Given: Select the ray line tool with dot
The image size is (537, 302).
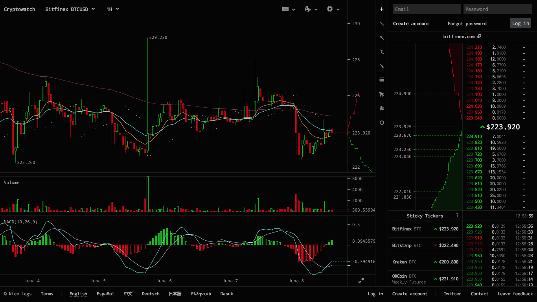Looking at the screenshot, I should (x=381, y=38).
